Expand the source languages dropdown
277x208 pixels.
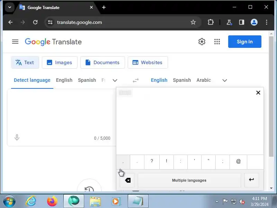click(115, 80)
